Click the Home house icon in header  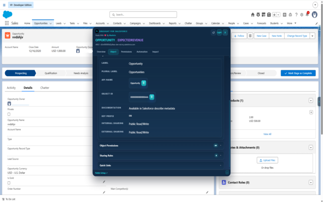click(253, 15)
